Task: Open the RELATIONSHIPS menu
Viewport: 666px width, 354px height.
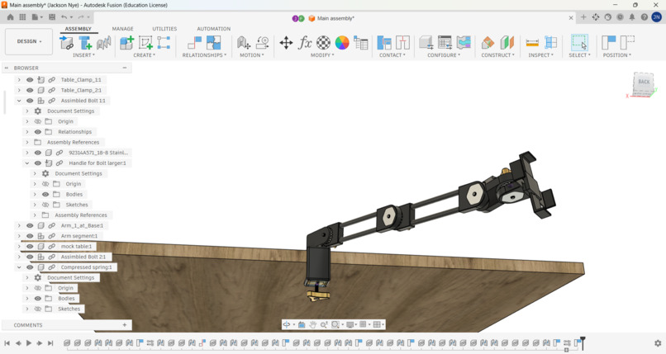Action: [x=204, y=55]
